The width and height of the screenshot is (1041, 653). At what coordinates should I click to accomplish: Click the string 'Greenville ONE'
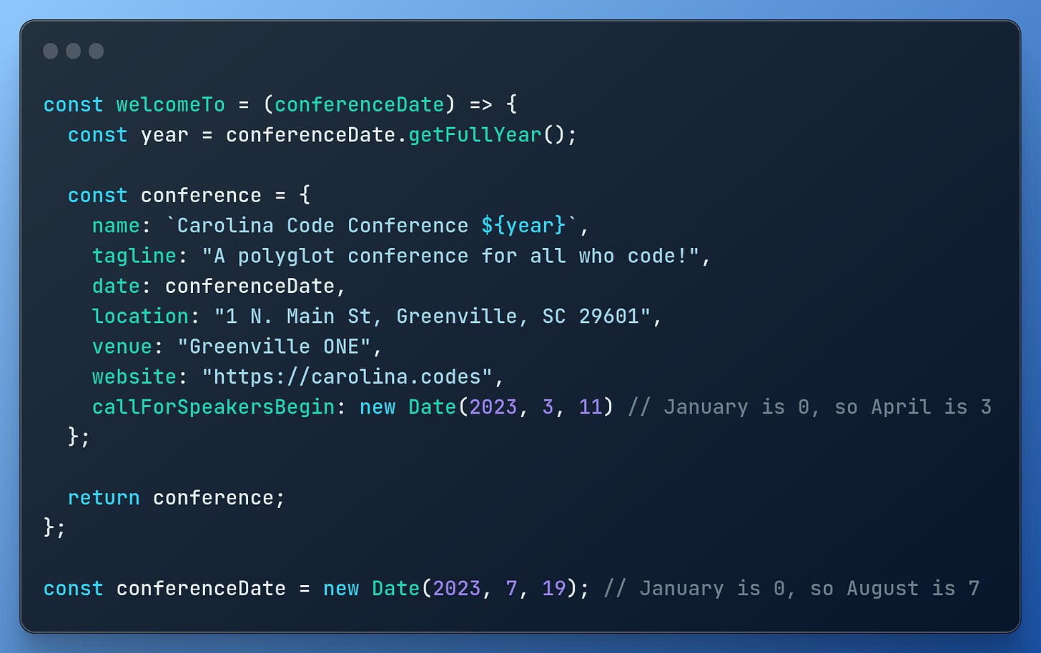point(274,347)
